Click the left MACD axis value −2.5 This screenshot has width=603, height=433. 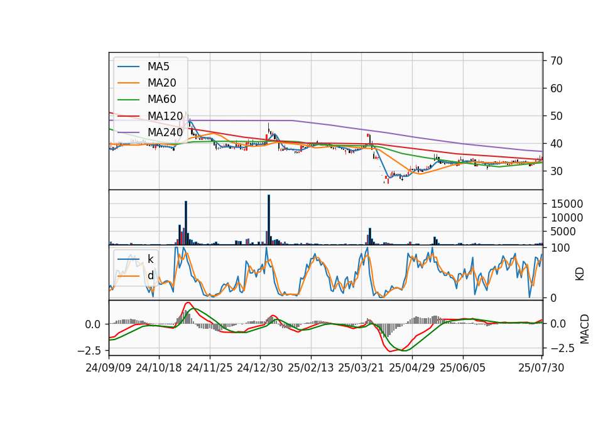(89, 351)
